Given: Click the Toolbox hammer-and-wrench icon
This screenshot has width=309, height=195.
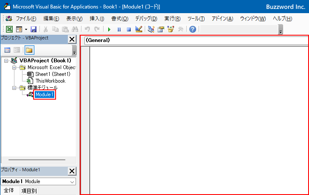Looking at the screenshot, I should tap(180, 29).
